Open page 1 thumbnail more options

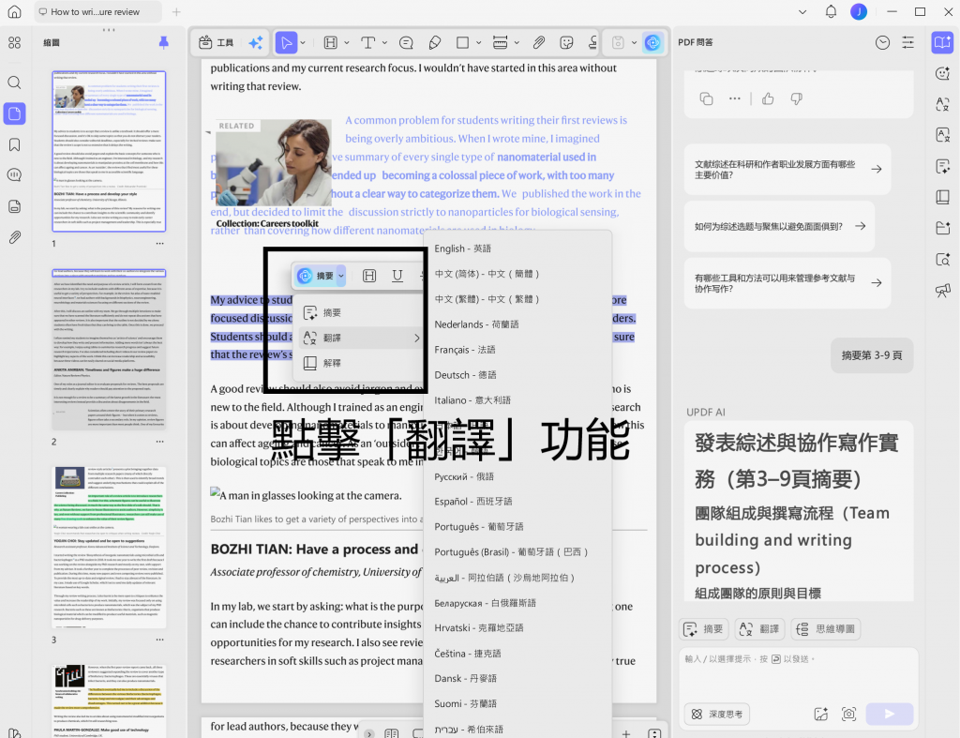pyautogui.click(x=159, y=243)
